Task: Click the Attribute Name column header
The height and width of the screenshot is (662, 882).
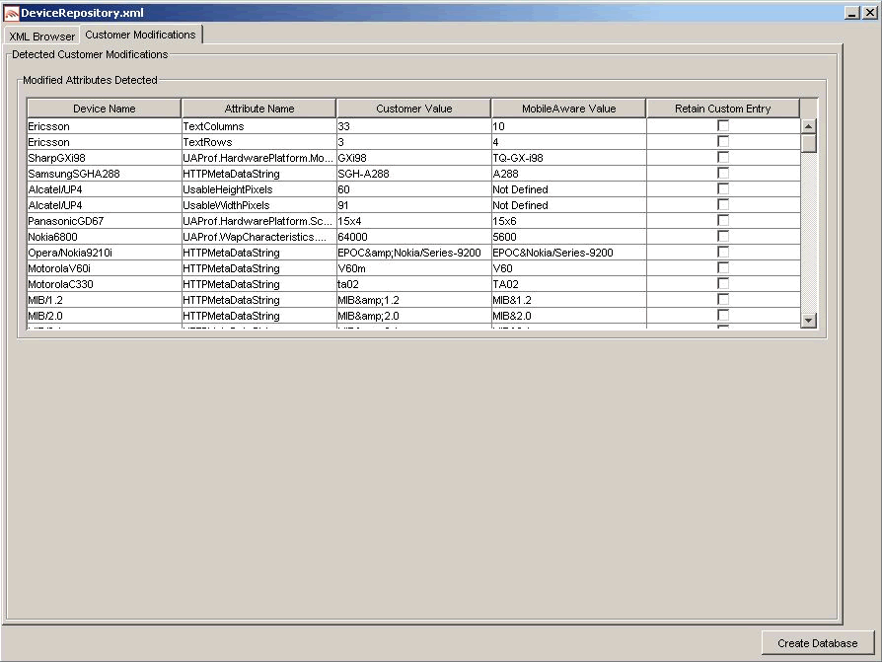Action: tap(258, 109)
